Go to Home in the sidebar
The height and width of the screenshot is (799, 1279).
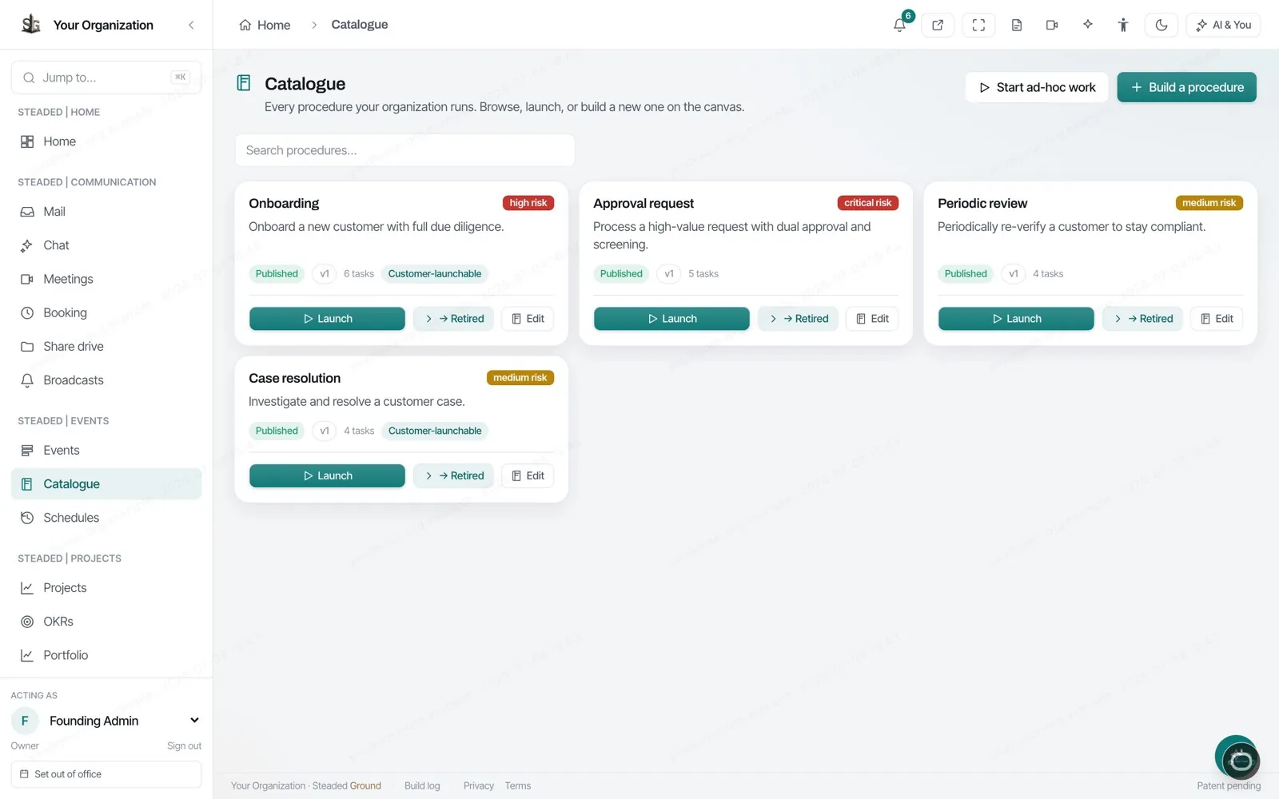(x=106, y=141)
